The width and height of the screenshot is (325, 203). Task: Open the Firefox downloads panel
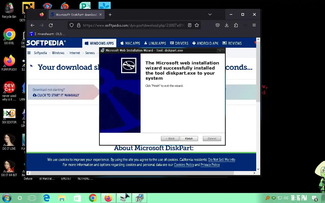[227, 25]
